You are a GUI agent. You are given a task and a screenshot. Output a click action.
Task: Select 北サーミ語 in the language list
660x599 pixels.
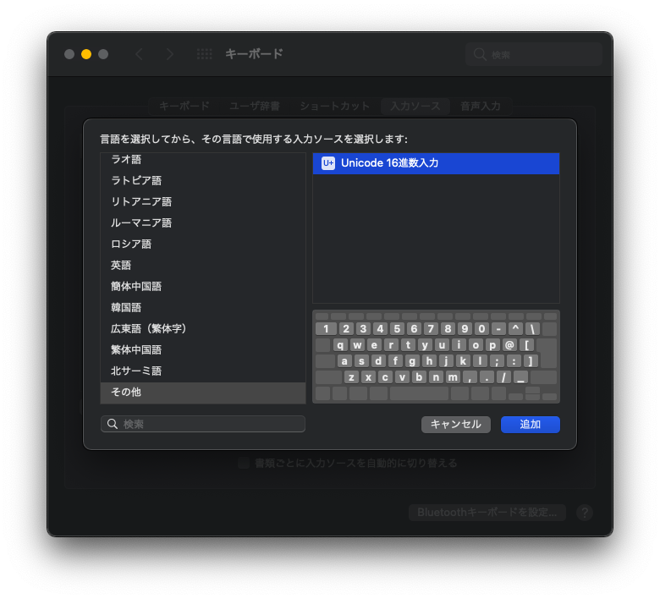(x=203, y=371)
